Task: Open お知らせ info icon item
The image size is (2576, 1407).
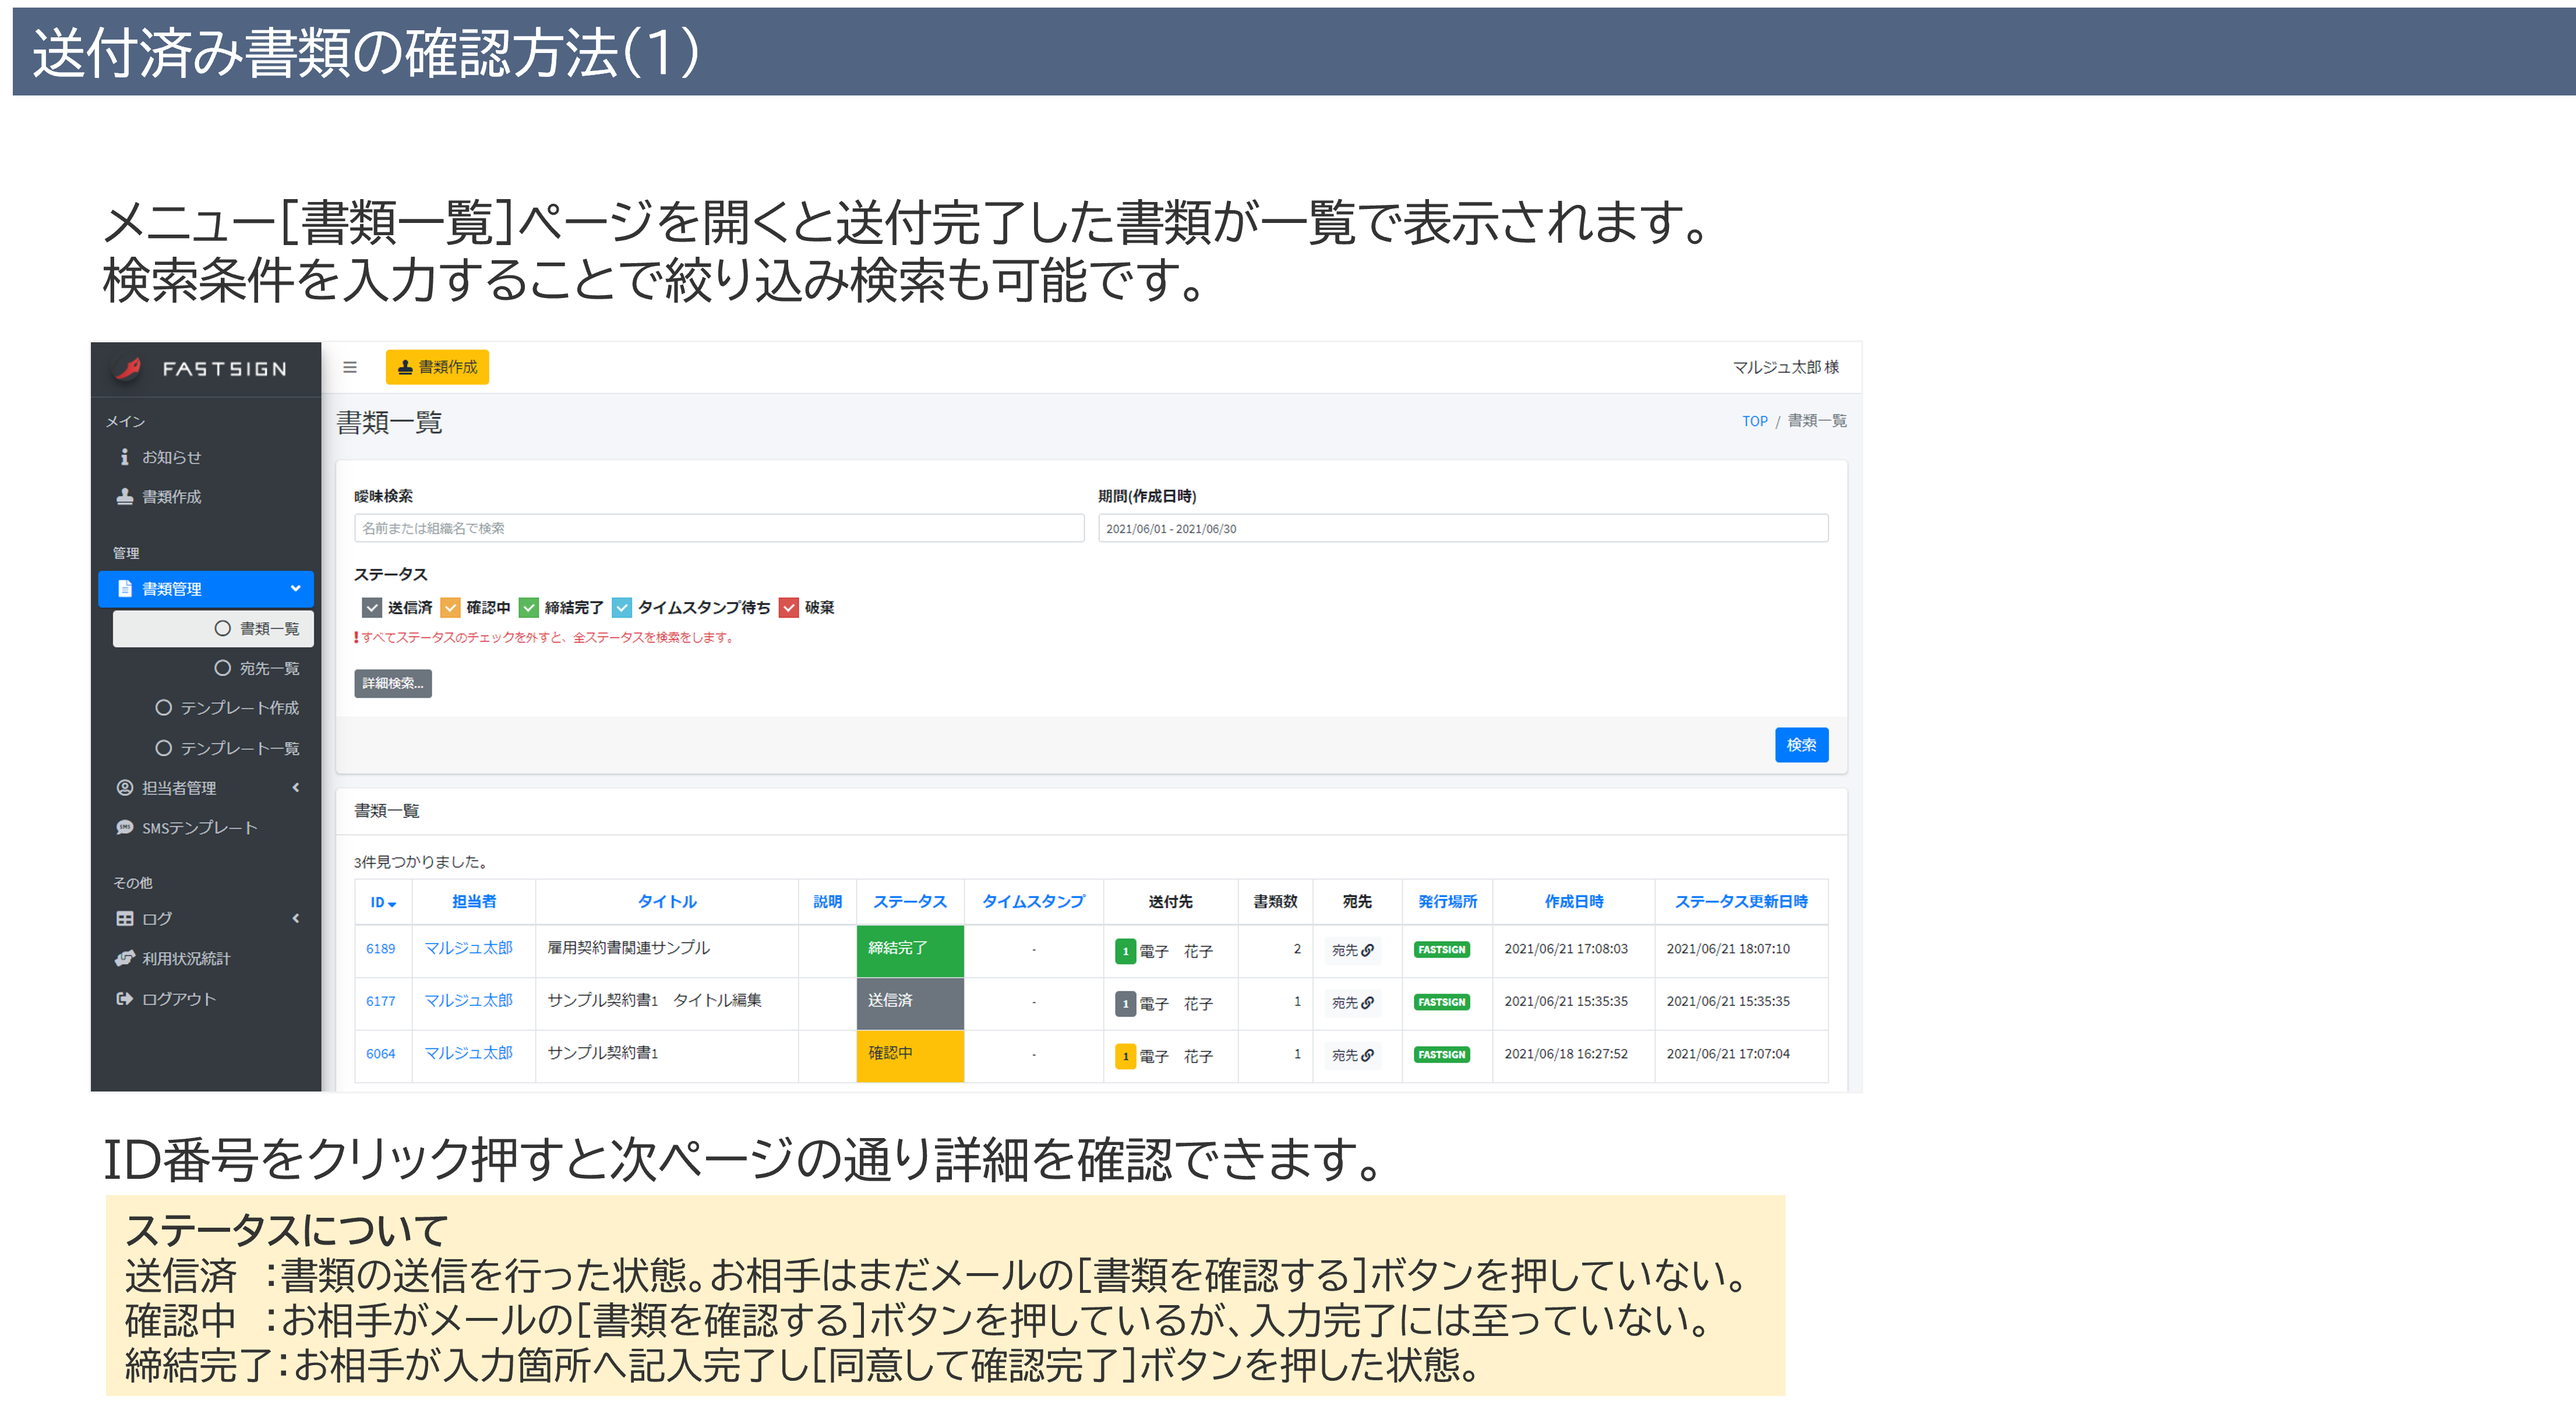Action: 125,456
